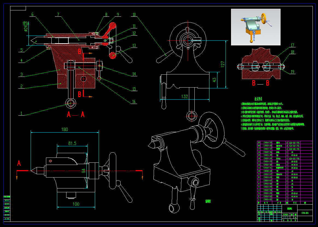318x227 pixels.
Task: Select leader callout number 11 right of section A-A
Action: pos(134,26)
